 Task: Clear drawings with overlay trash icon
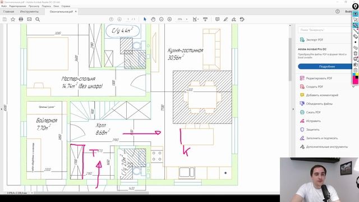coord(355,53)
